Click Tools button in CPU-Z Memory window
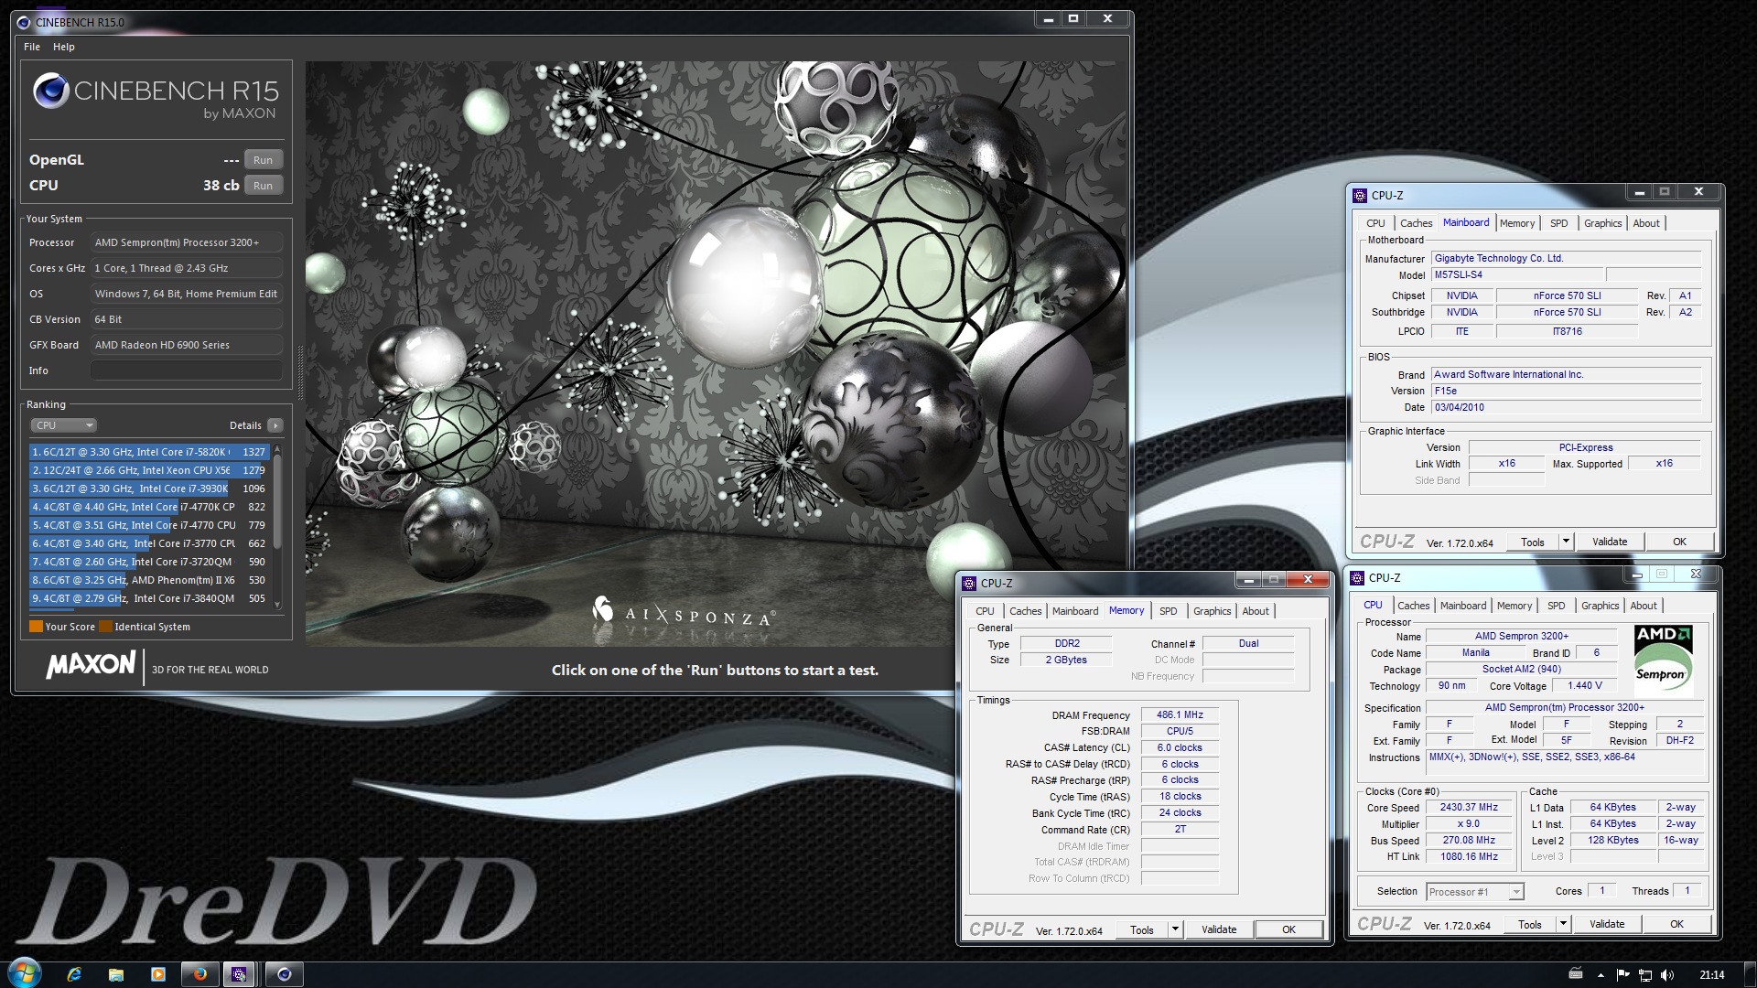Viewport: 1757px width, 988px height. point(1141,929)
